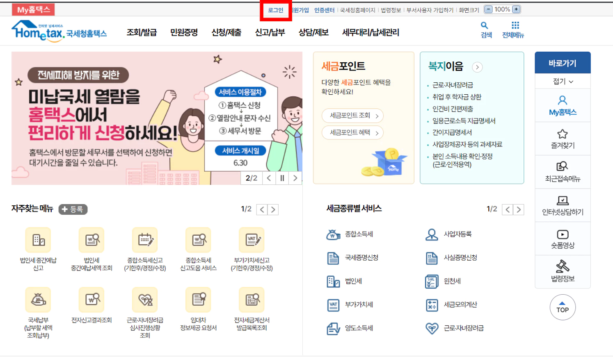Screen dimensions: 613x357
Task: Click 세금포인트 조회 button
Action: (x=353, y=116)
